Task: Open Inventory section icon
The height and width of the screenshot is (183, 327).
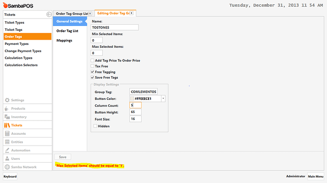Action: coord(7,117)
